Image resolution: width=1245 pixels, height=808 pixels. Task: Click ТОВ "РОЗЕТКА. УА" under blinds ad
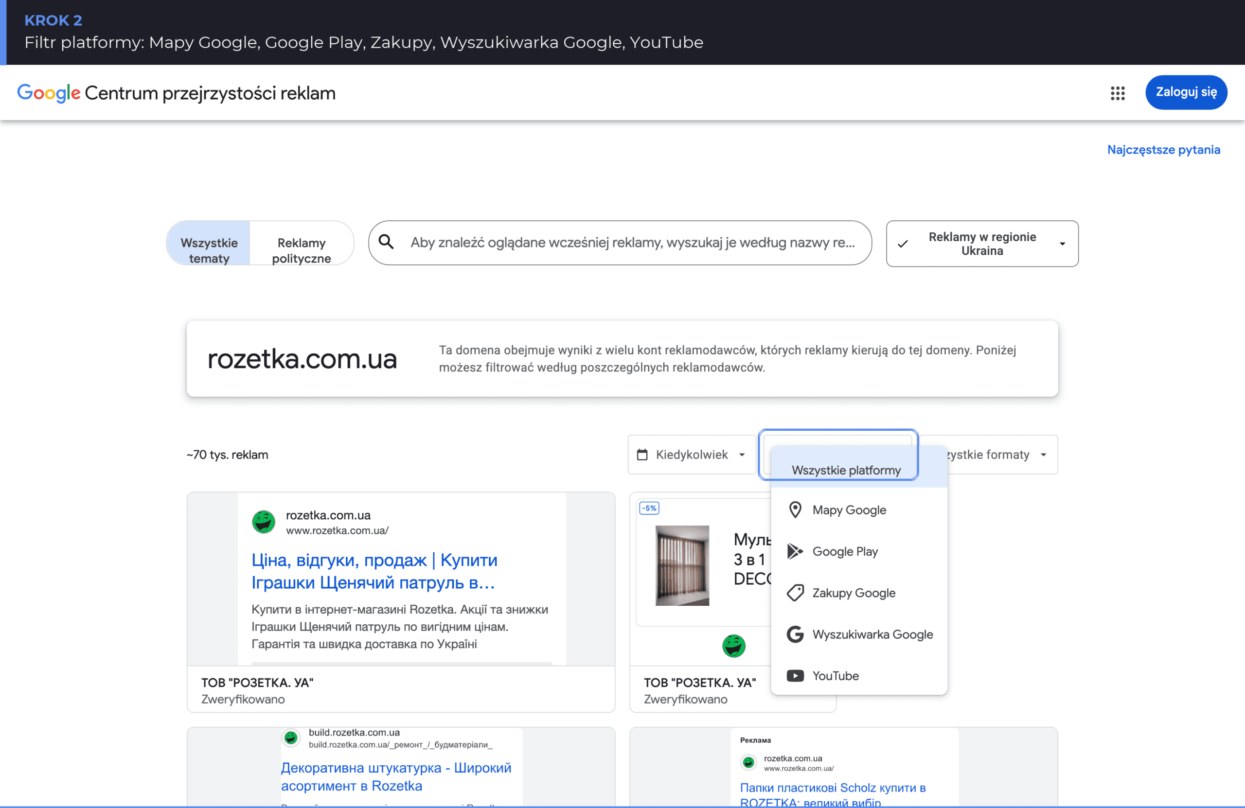[700, 683]
